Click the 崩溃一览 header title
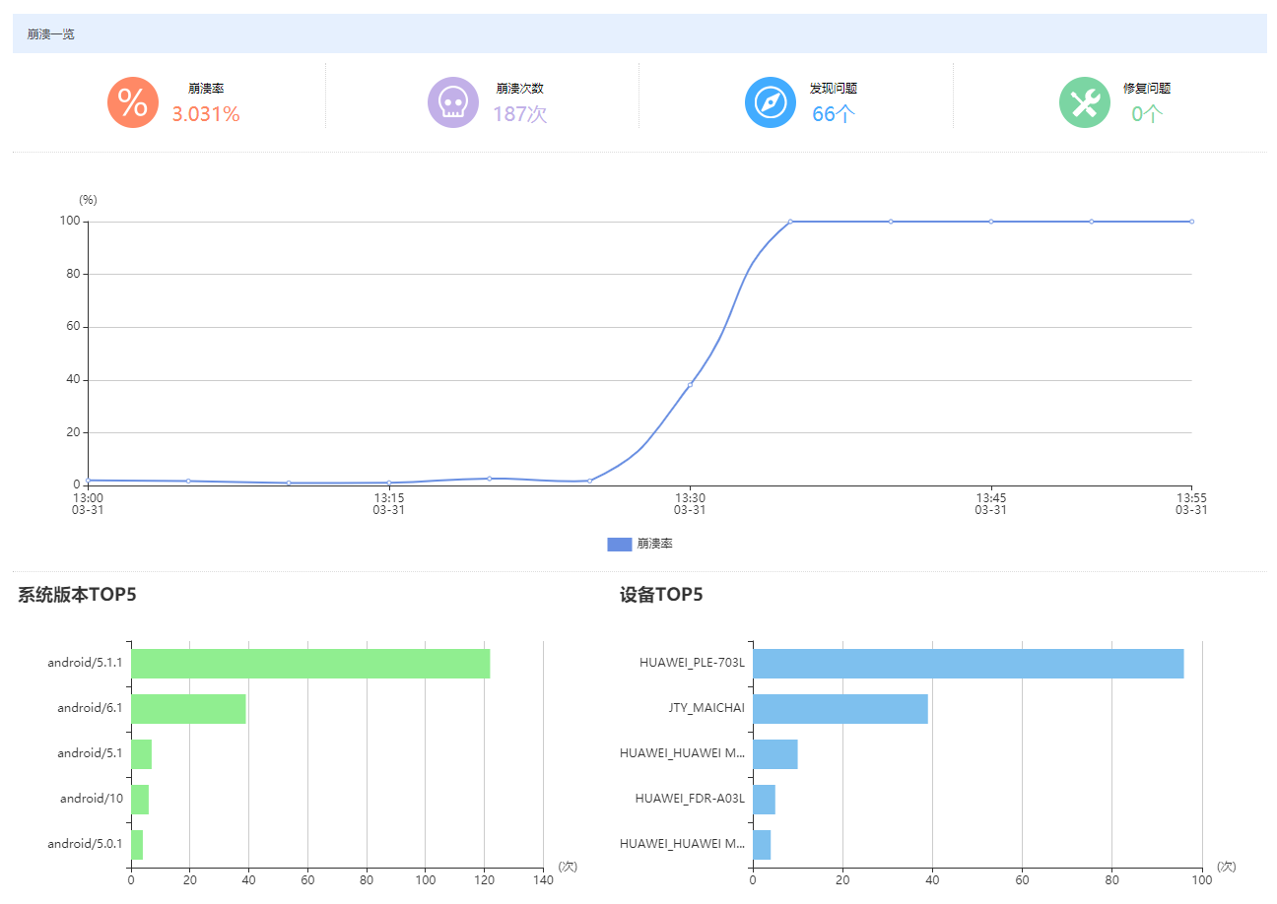 point(50,33)
